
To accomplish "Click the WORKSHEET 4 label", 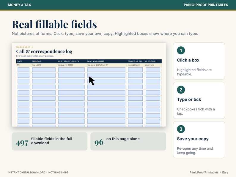I will (x=25, y=47).
